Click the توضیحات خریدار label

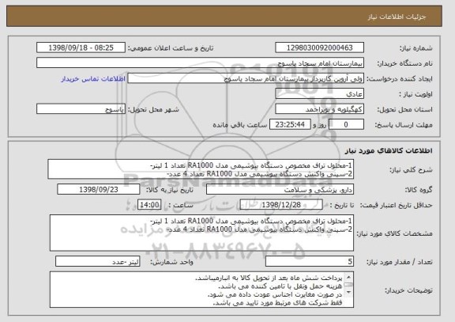coord(408,290)
